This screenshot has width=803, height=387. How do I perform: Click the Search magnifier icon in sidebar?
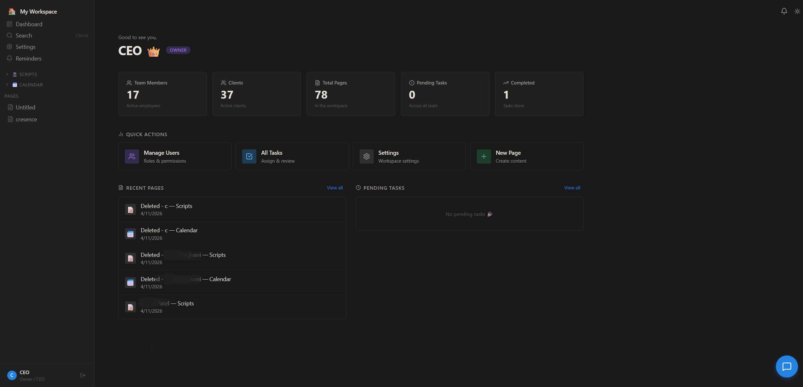[x=9, y=35]
